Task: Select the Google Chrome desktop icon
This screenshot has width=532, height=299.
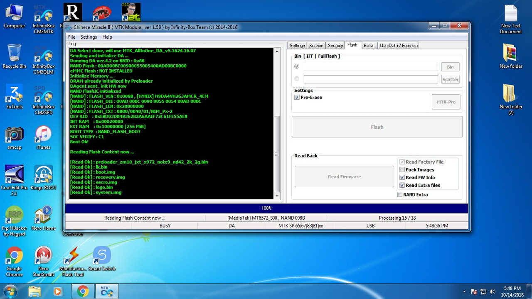Action: pyautogui.click(x=14, y=261)
